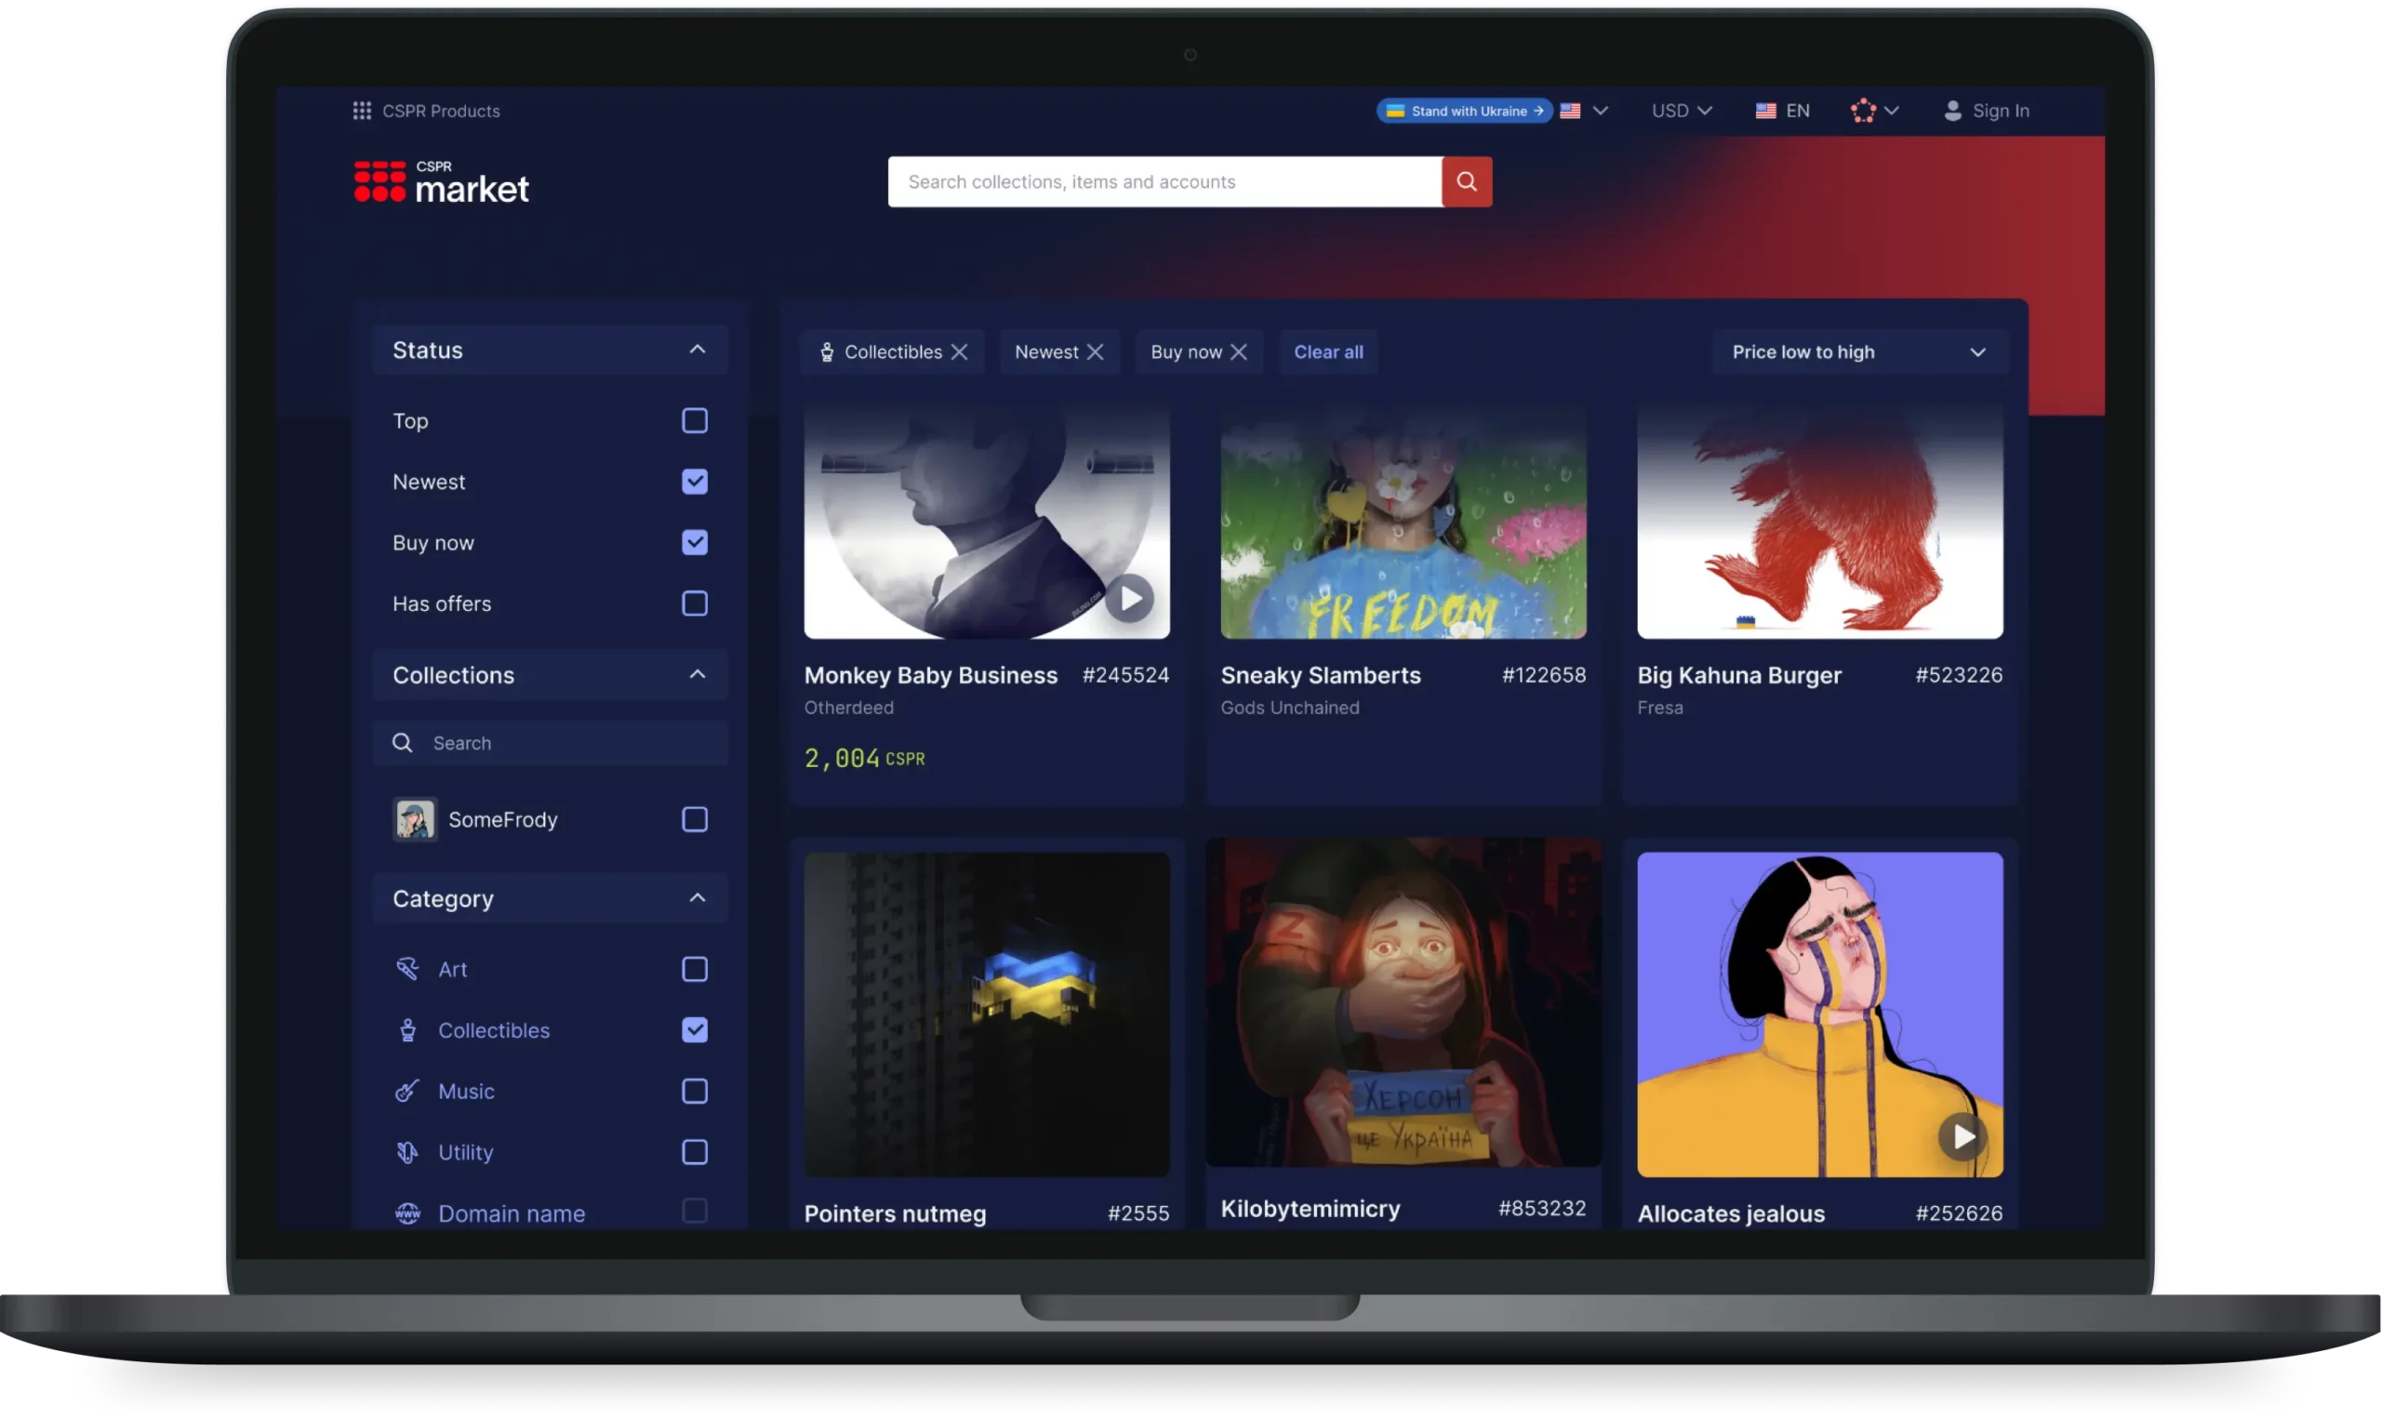The height and width of the screenshot is (1418, 2381).
Task: Click the Utility category icon
Action: pyautogui.click(x=407, y=1152)
